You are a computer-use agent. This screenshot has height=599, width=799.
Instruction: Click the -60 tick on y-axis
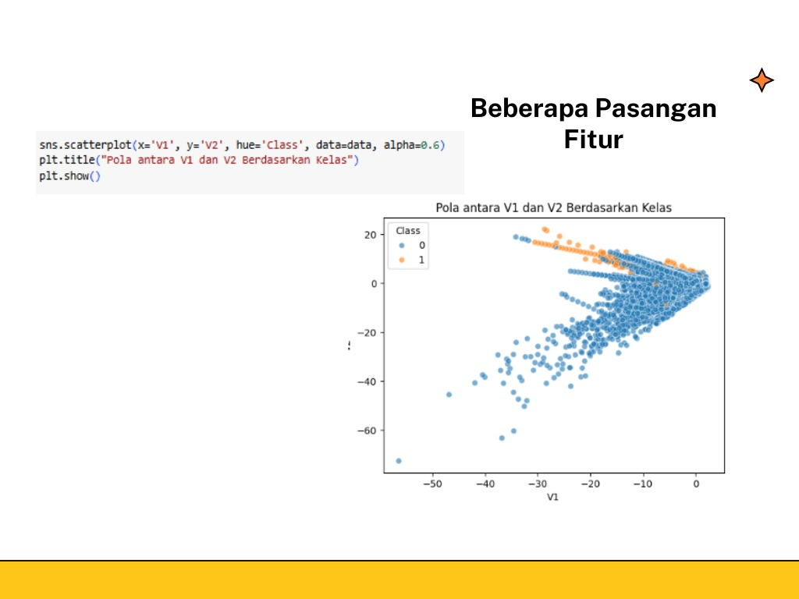point(367,431)
